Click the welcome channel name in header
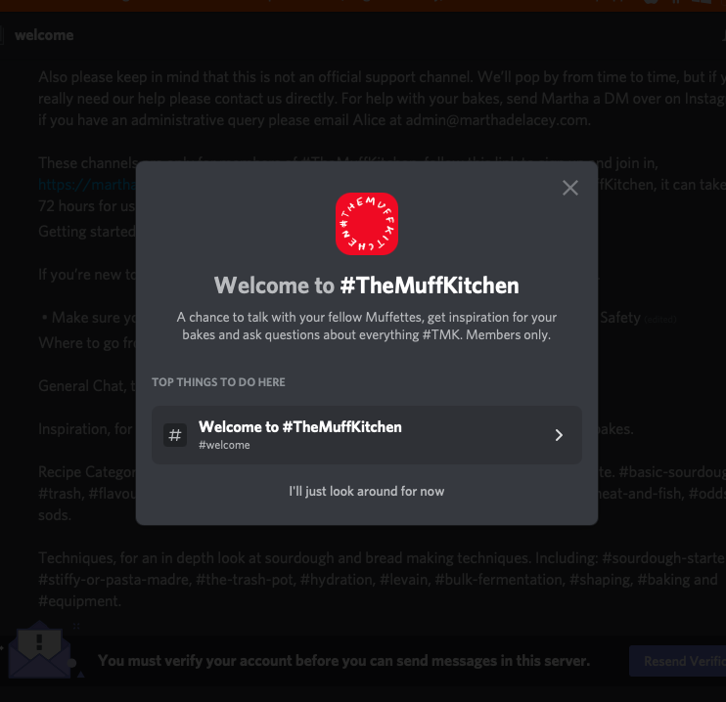The width and height of the screenshot is (726, 702). tap(44, 35)
